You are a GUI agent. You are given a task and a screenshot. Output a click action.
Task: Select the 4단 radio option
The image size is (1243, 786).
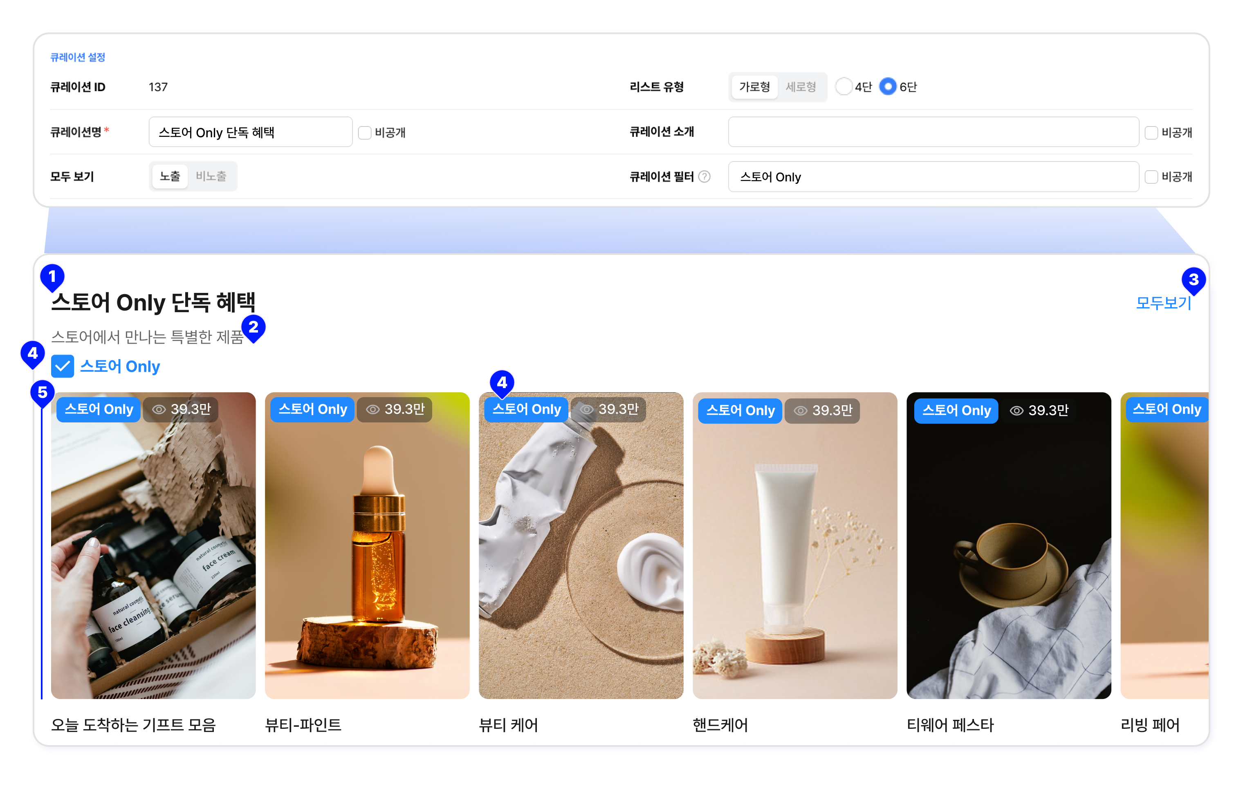coord(844,87)
